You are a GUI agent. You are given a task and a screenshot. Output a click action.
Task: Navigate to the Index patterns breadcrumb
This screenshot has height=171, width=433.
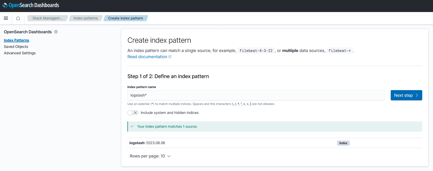(86, 18)
